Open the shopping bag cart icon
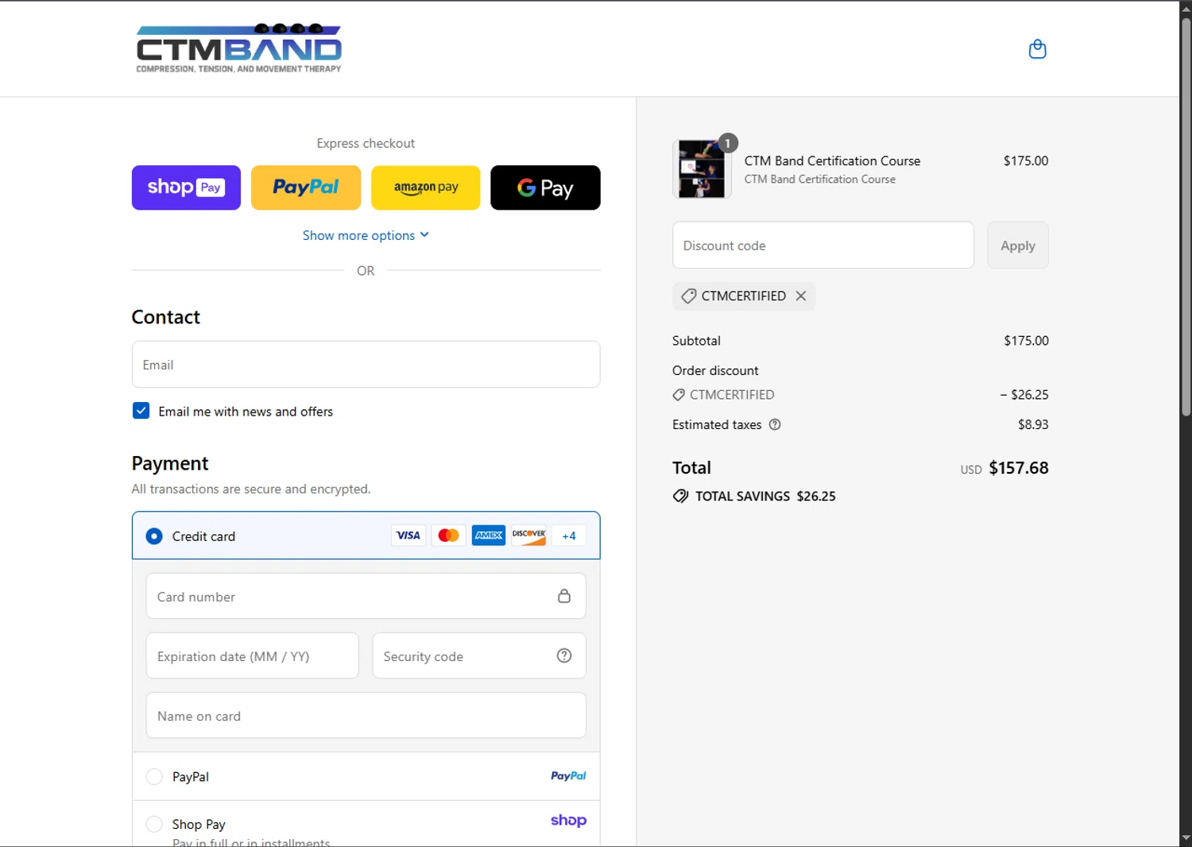This screenshot has width=1192, height=847. click(1037, 49)
